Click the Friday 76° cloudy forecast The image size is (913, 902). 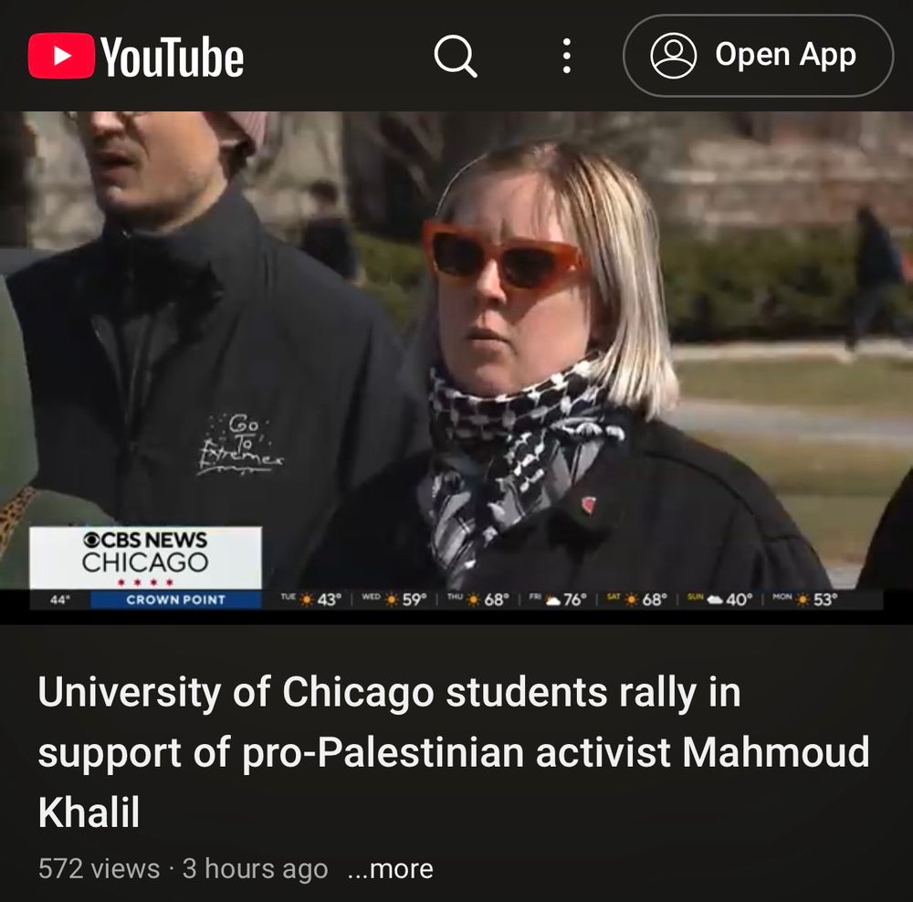point(555,599)
